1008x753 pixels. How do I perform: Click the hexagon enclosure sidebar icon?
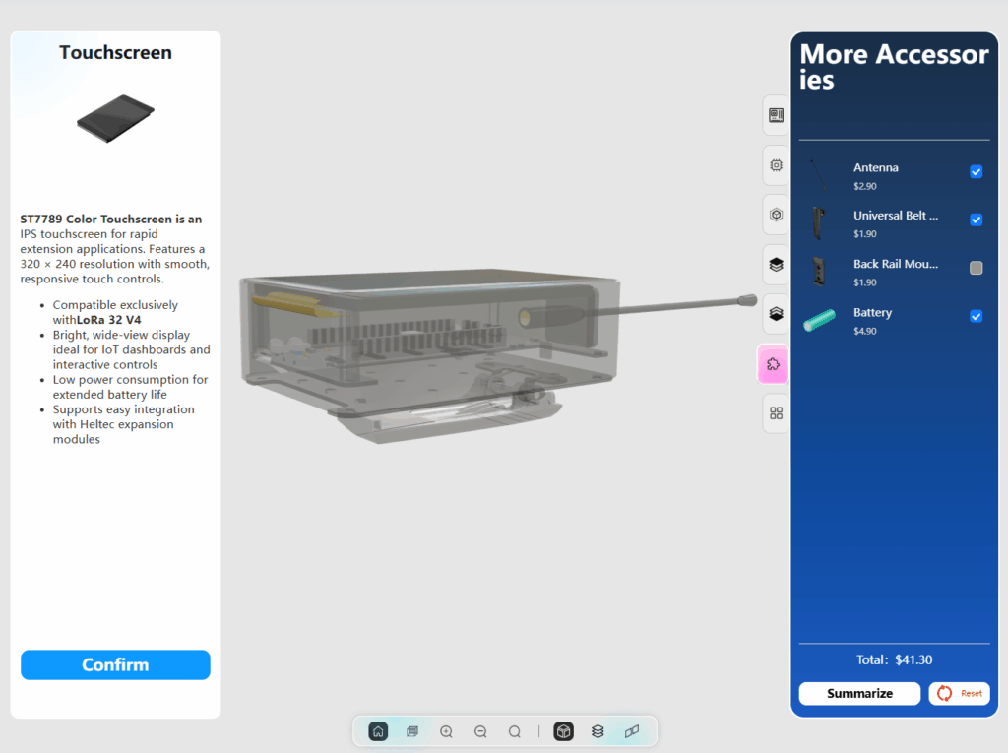tap(776, 215)
